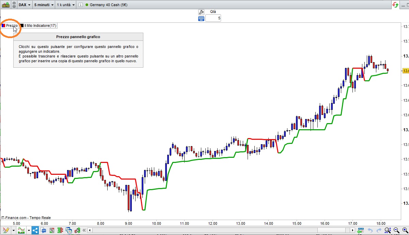Click the go-to-date calendar icon
This screenshot has height=235, width=409.
click(361, 231)
